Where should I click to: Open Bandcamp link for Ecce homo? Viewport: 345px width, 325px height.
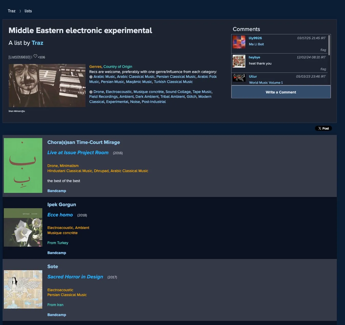[57, 253]
